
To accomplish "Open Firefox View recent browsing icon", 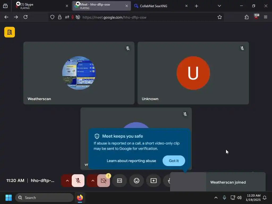I will point(5,6).
